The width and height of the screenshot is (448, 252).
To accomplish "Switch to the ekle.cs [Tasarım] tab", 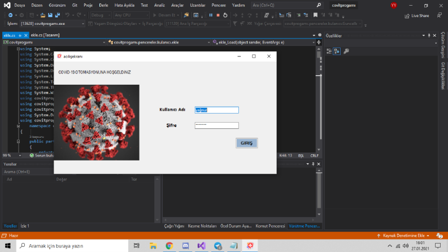I will [45, 35].
